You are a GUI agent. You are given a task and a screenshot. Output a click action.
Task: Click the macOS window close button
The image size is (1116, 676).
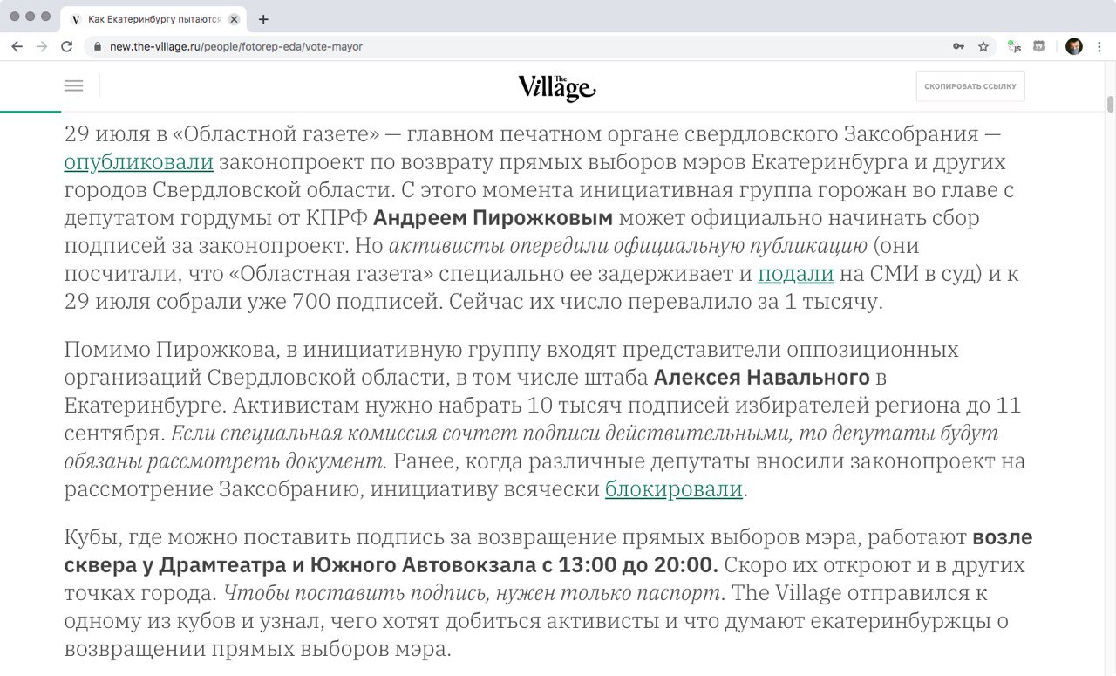(14, 17)
